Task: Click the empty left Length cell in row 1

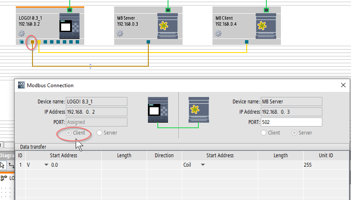Action: click(x=124, y=165)
